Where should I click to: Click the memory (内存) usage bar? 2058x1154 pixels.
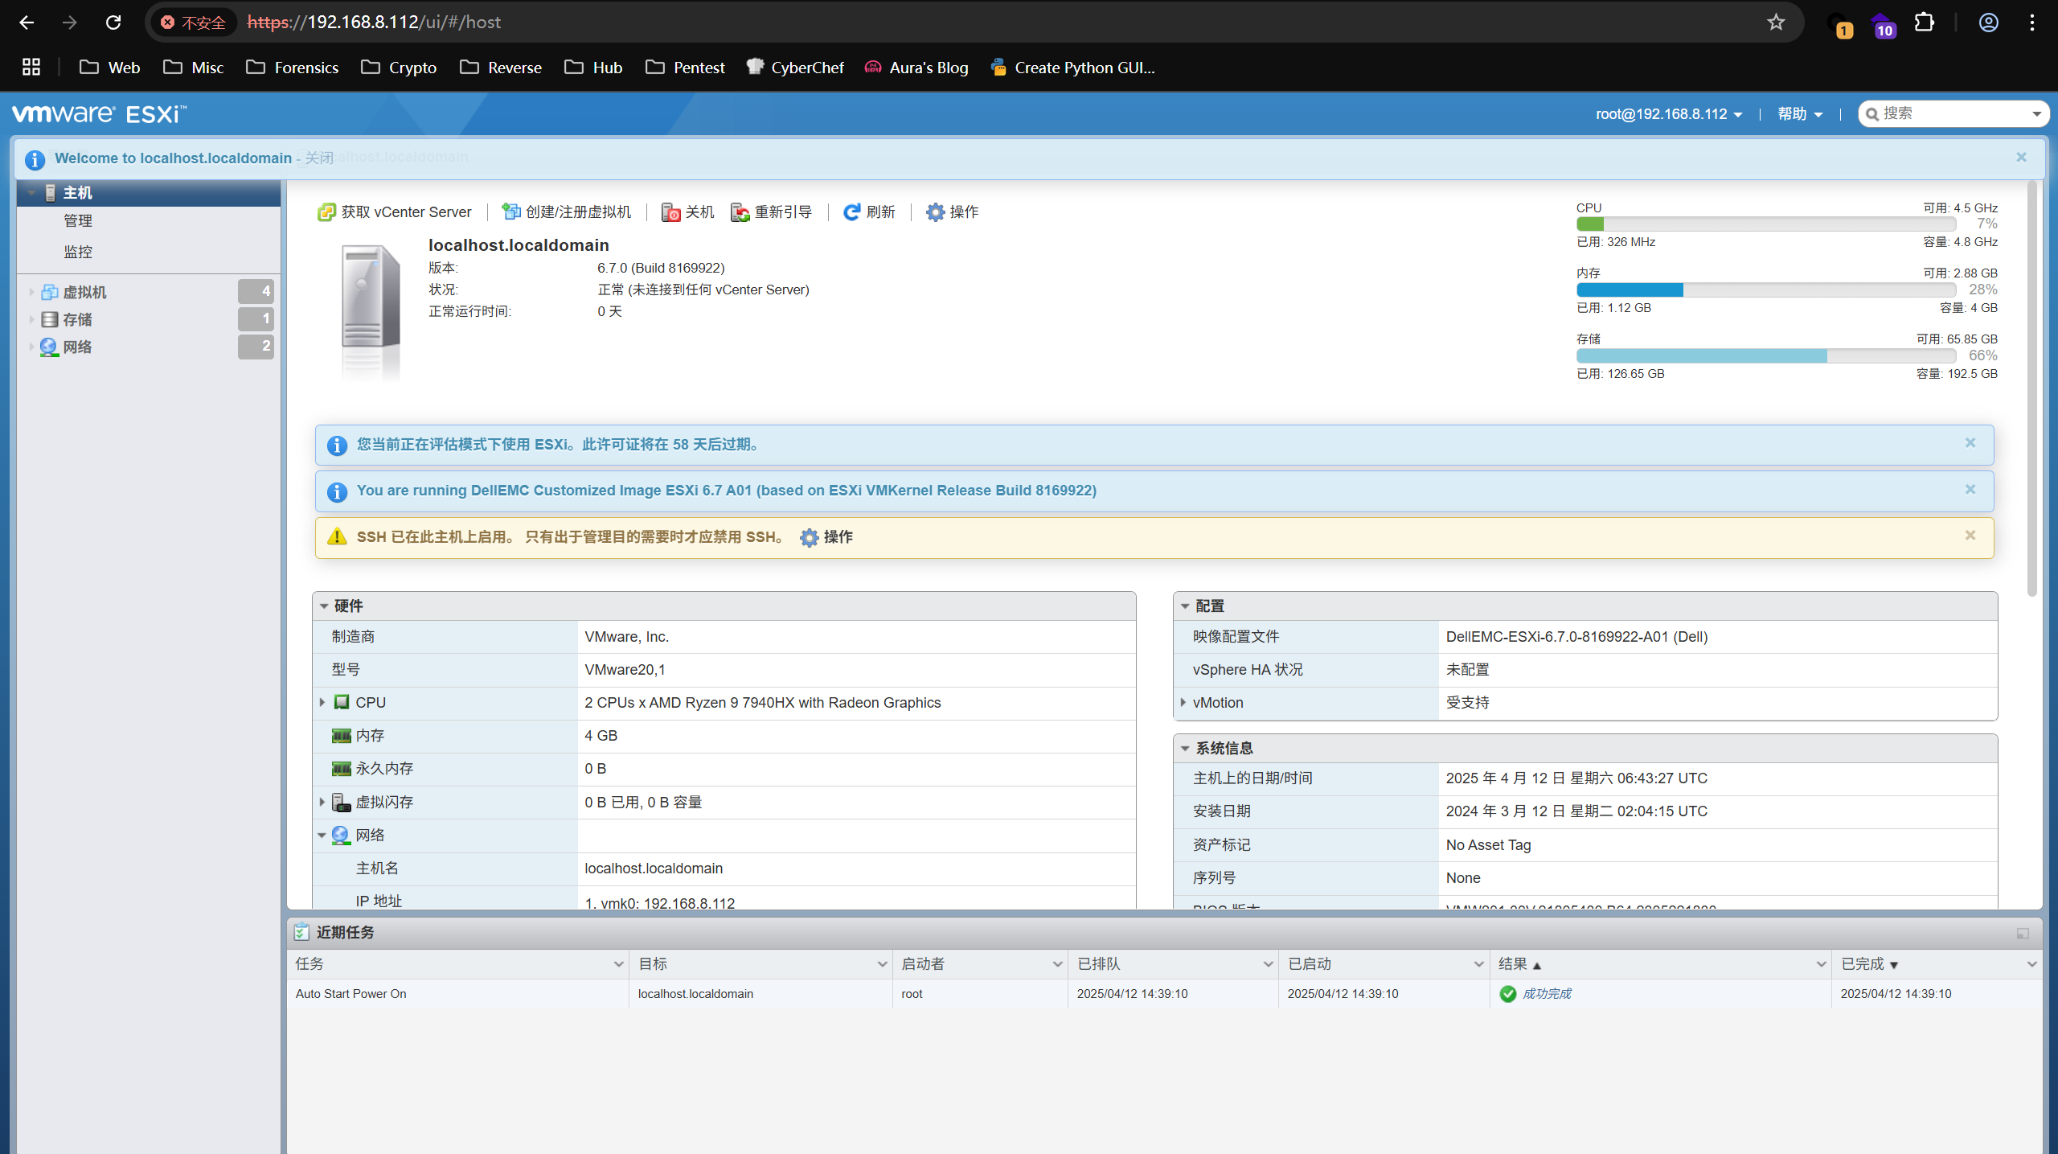1766,290
